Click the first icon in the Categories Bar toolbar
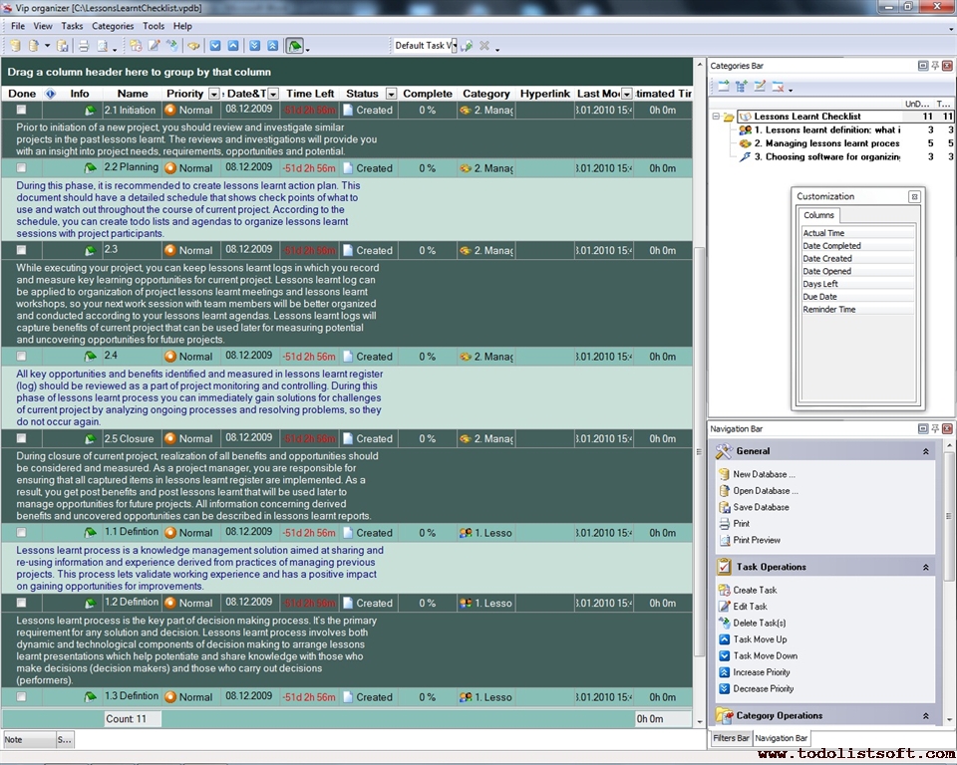 724,87
